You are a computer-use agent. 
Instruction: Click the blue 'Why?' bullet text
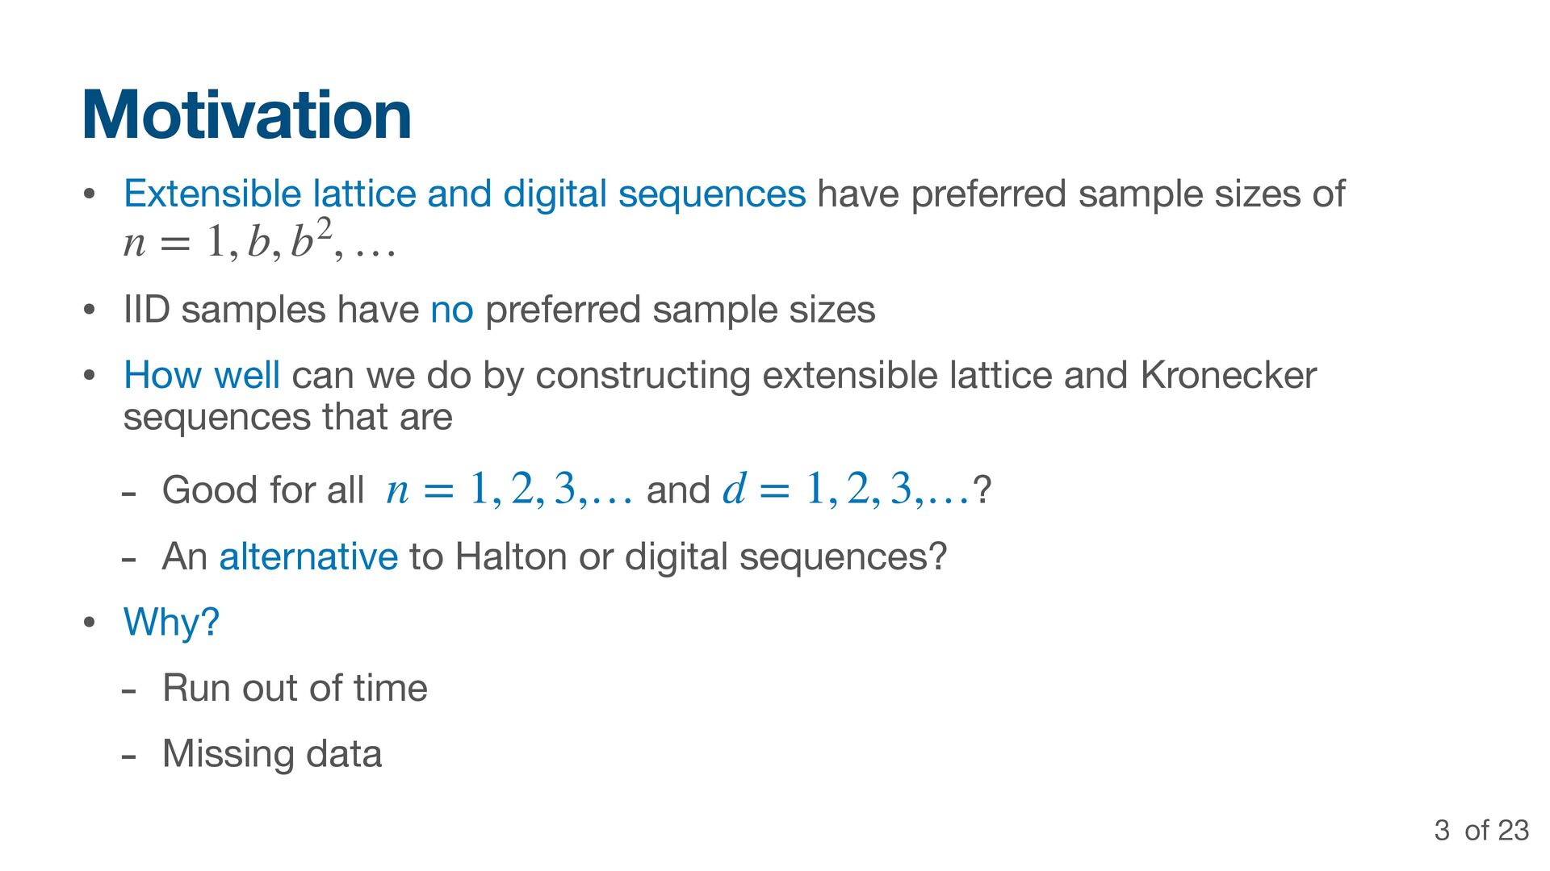(171, 623)
